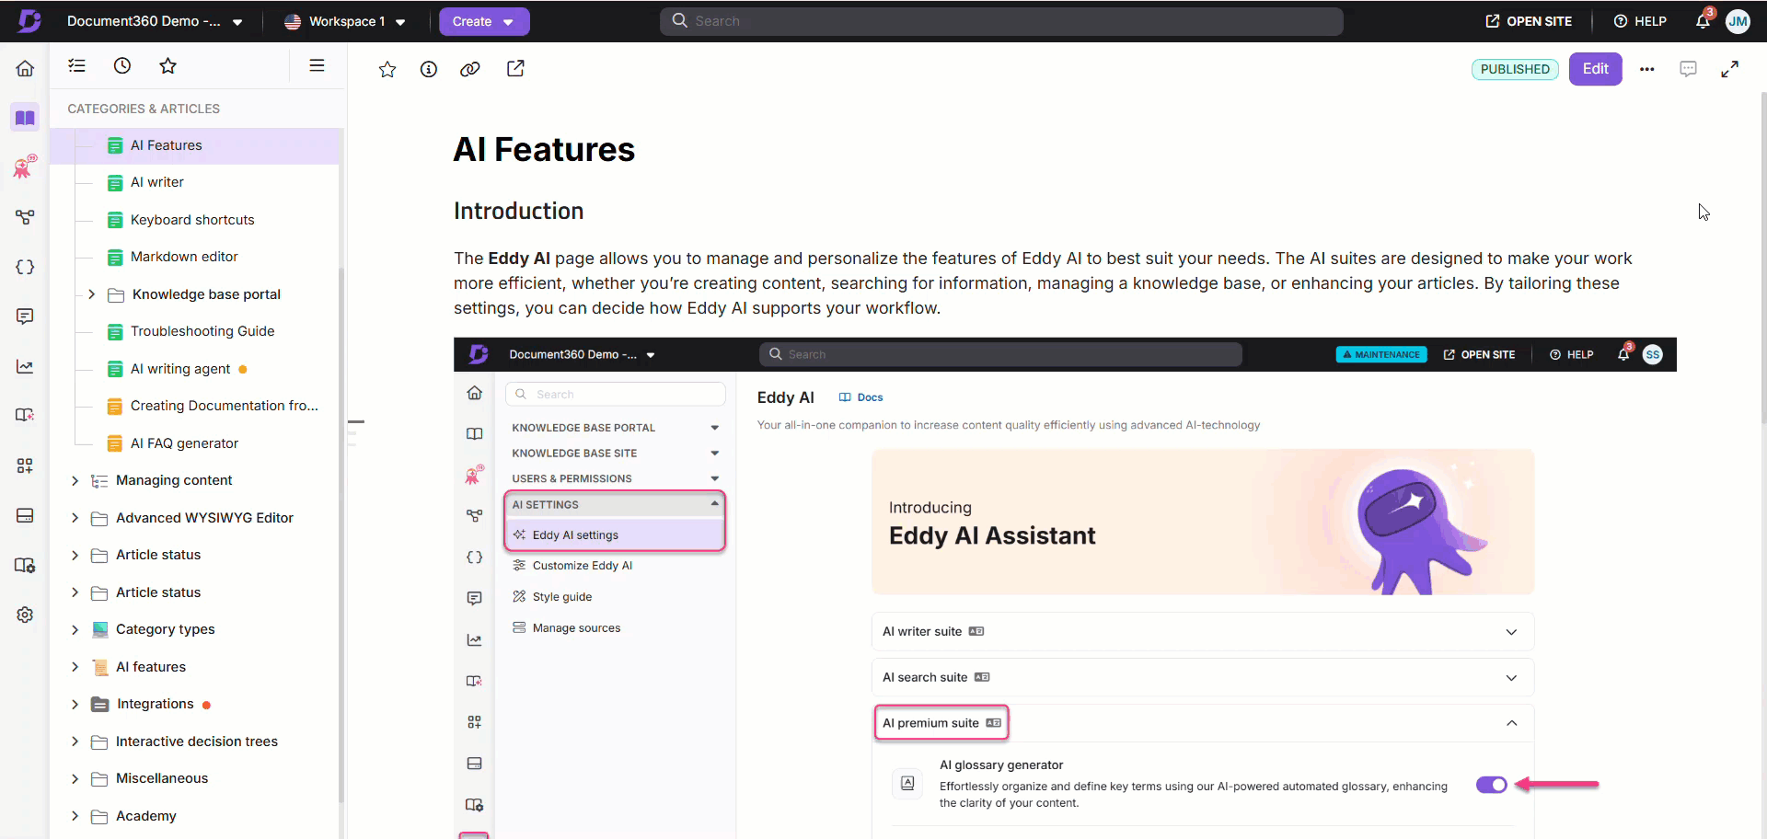Viewport: 1767px width, 839px height.
Task: Click the Open Site link
Action: coord(1529,21)
